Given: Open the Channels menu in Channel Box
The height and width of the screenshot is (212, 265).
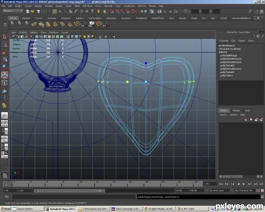Looking at the screenshot, I should (224, 41).
